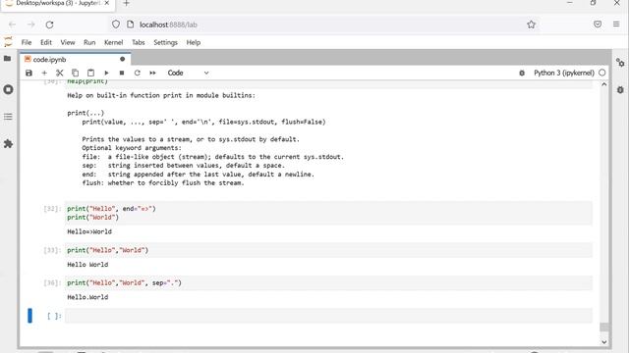Image resolution: width=629 pixels, height=353 pixels.
Task: Open the Settings menu
Action: pos(165,42)
